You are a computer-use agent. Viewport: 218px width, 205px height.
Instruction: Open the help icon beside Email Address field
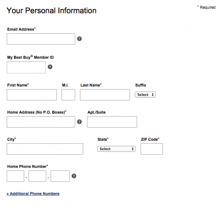79,39
